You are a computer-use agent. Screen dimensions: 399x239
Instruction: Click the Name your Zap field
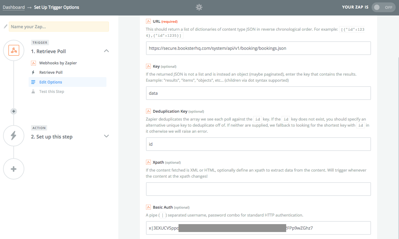tap(59, 27)
